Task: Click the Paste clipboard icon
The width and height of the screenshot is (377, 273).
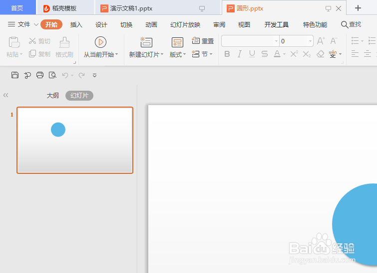Action: pos(14,42)
